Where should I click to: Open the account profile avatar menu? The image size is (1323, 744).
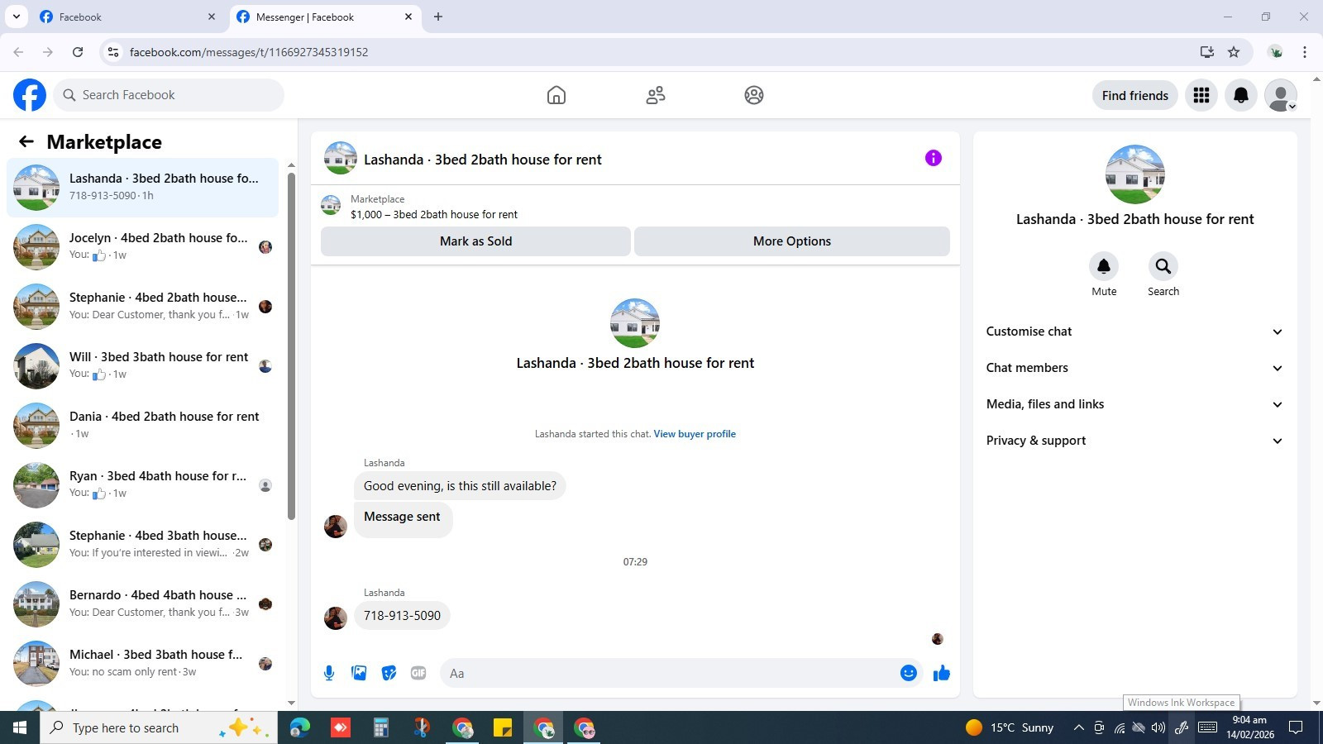pos(1281,95)
